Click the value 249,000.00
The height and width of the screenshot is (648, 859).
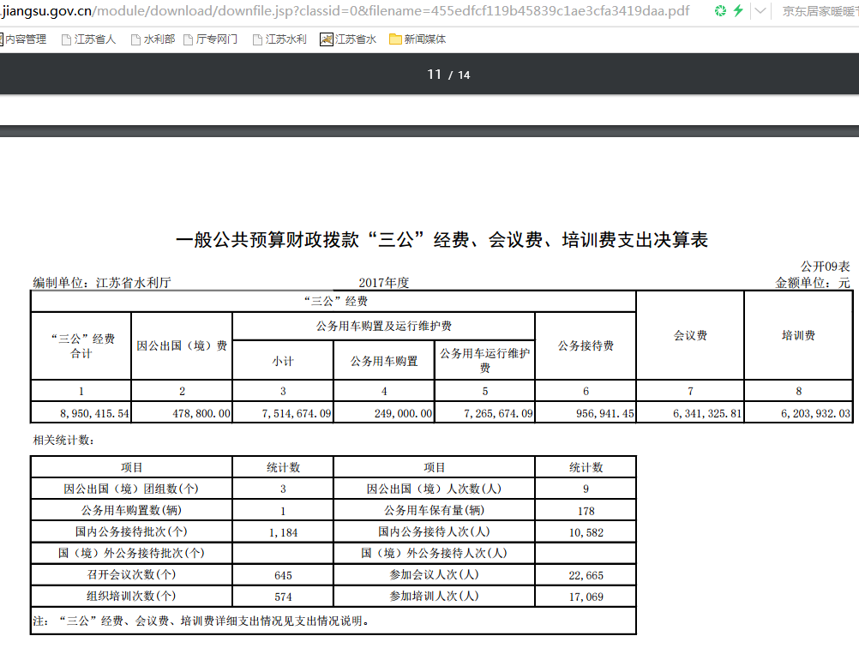(404, 413)
